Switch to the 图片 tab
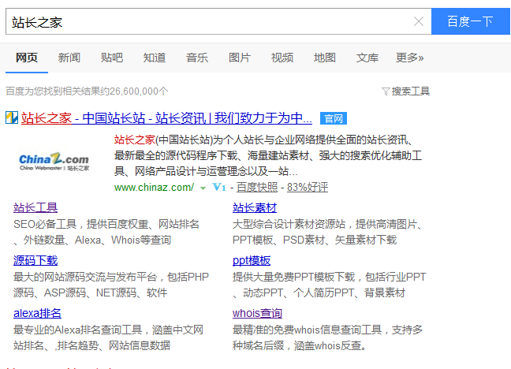The height and width of the screenshot is (369, 511). click(240, 58)
